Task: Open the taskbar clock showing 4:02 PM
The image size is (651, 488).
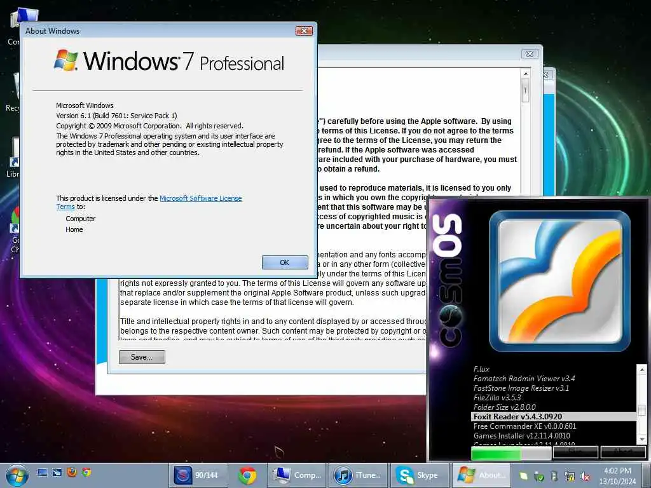Action: tap(617, 476)
